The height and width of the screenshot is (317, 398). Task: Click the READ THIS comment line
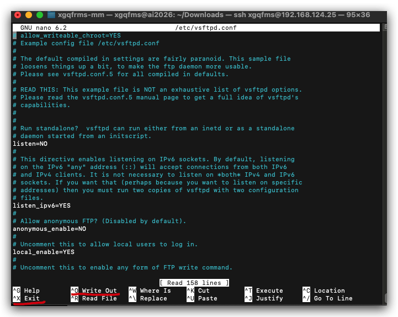point(157,89)
